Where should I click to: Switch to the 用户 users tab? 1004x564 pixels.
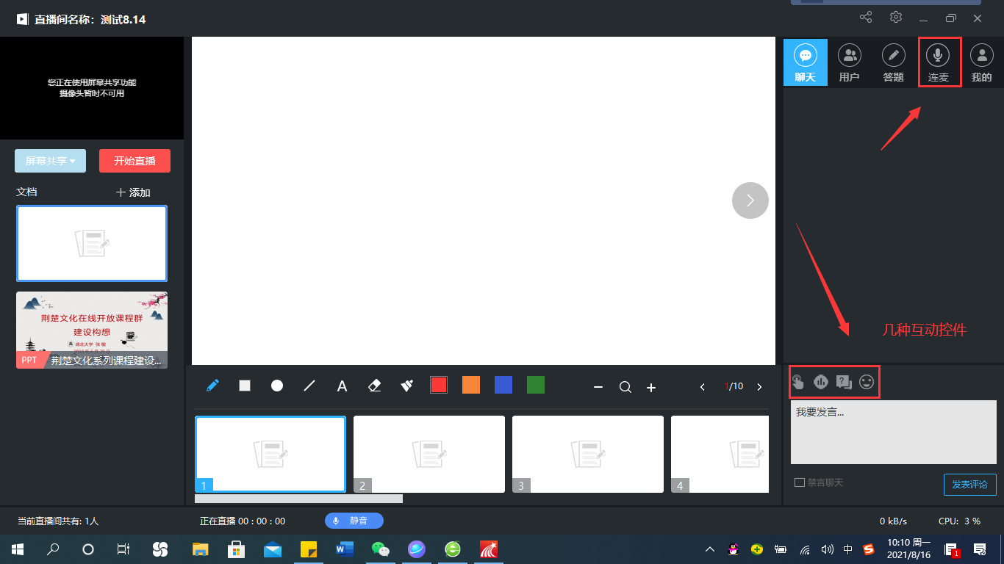pos(850,63)
